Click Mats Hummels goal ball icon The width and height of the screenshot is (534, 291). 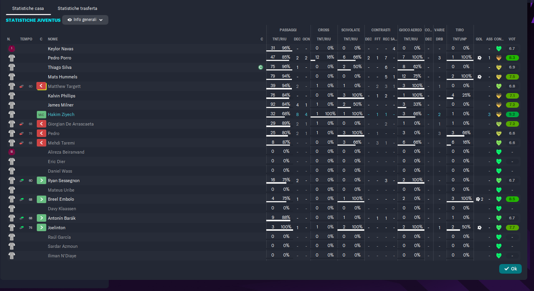coord(479,77)
